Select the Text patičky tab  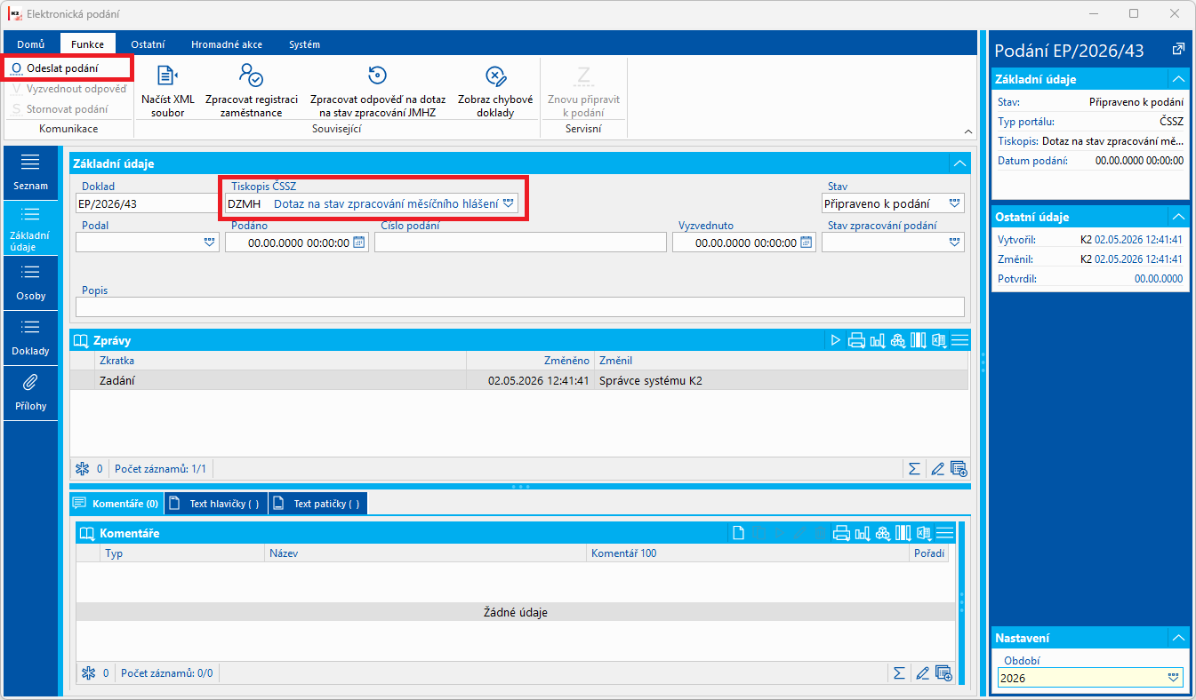click(318, 504)
